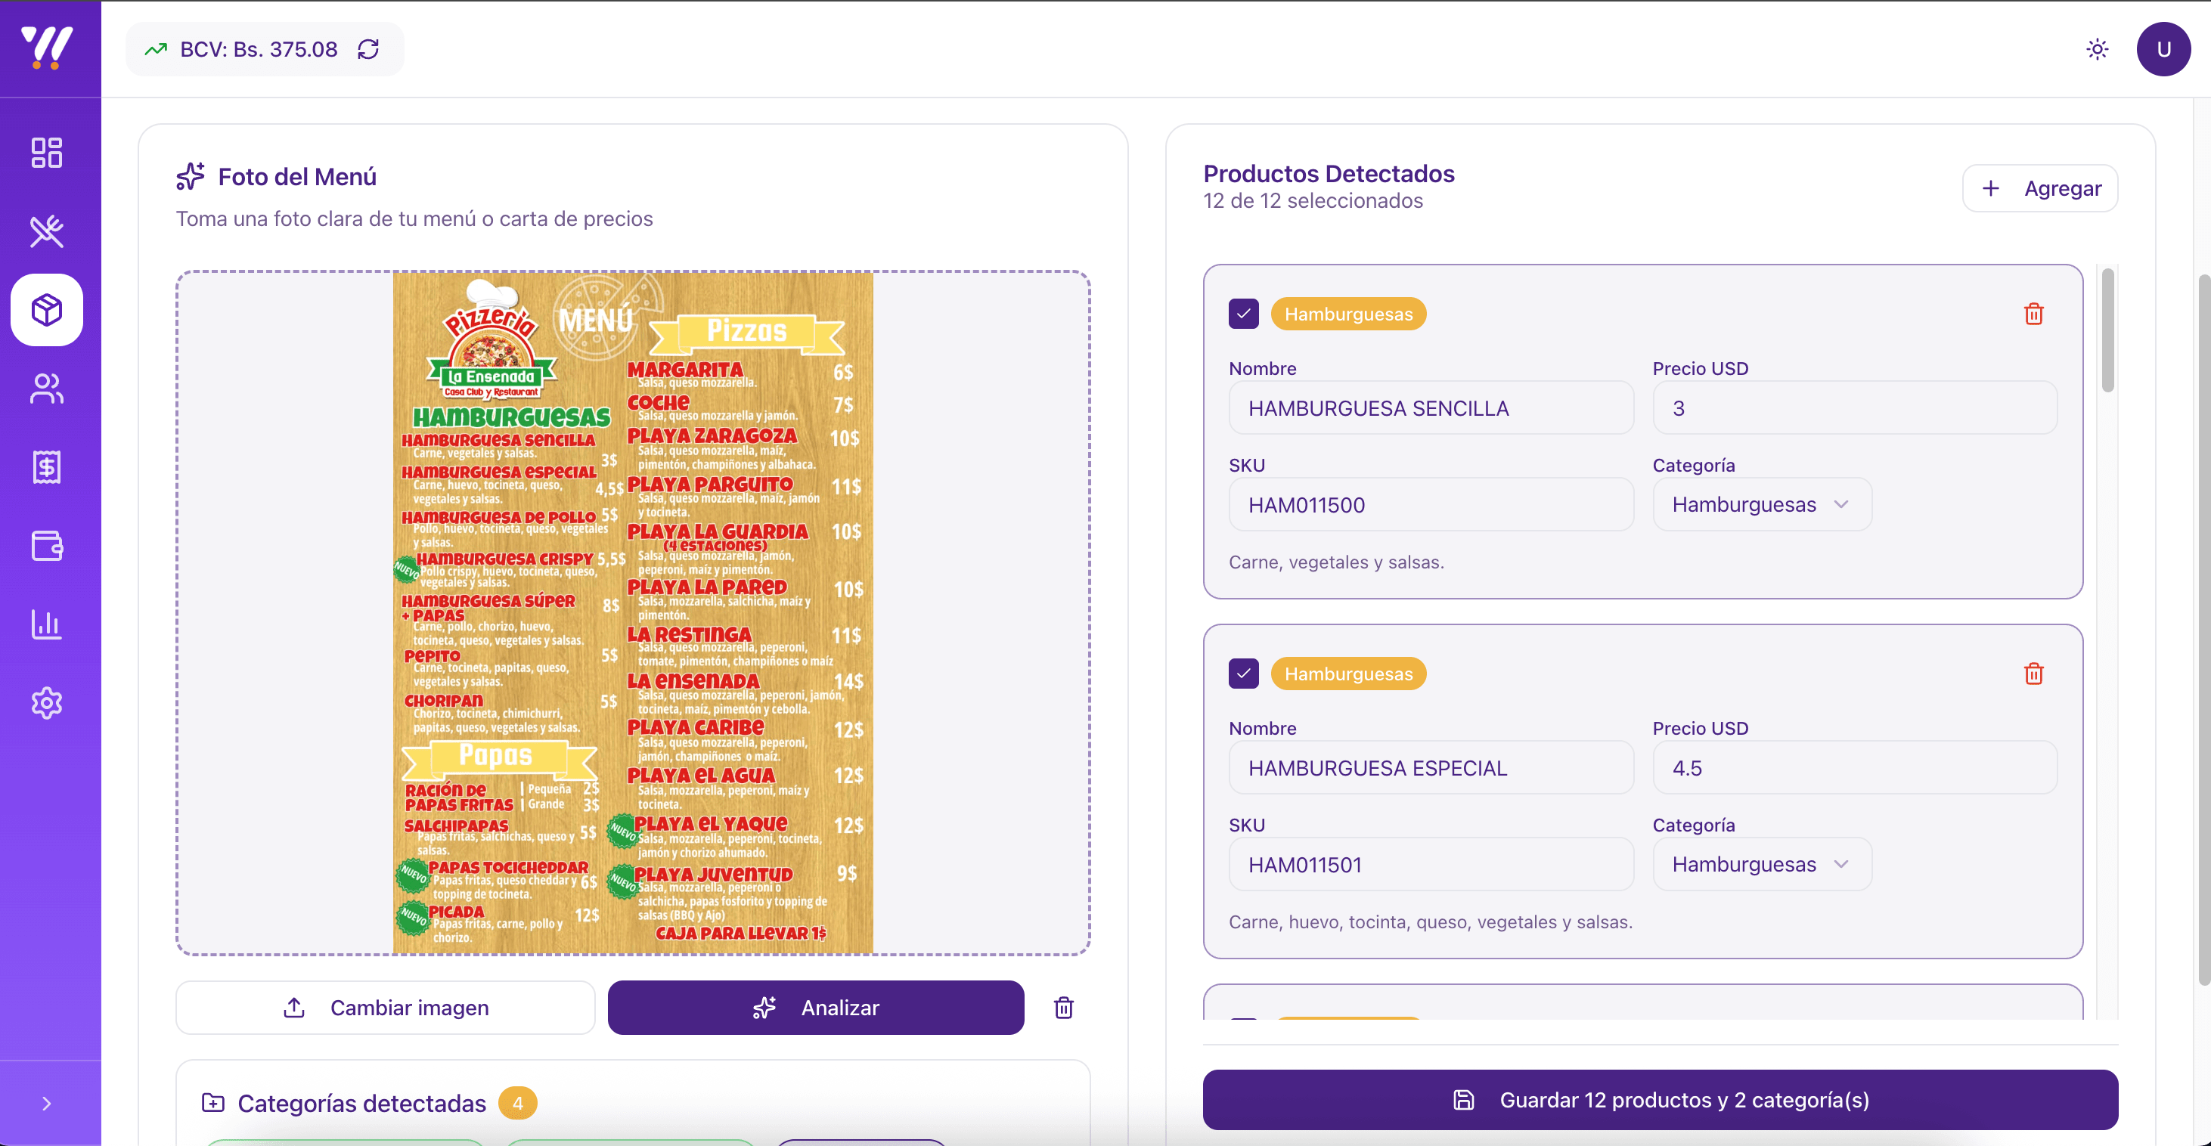This screenshot has width=2211, height=1146.
Task: Expand the sidebar using the bottom chevron
Action: 47,1102
